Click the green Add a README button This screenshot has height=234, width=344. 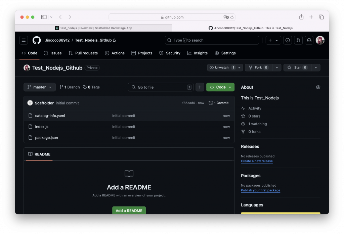point(129,210)
